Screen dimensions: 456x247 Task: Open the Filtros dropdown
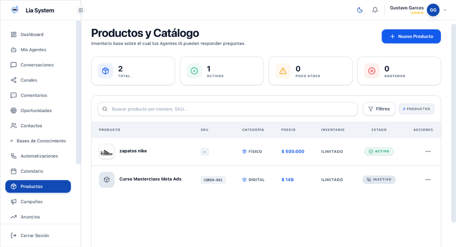[x=379, y=109]
